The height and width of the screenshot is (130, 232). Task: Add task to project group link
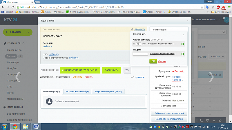click(74, 58)
